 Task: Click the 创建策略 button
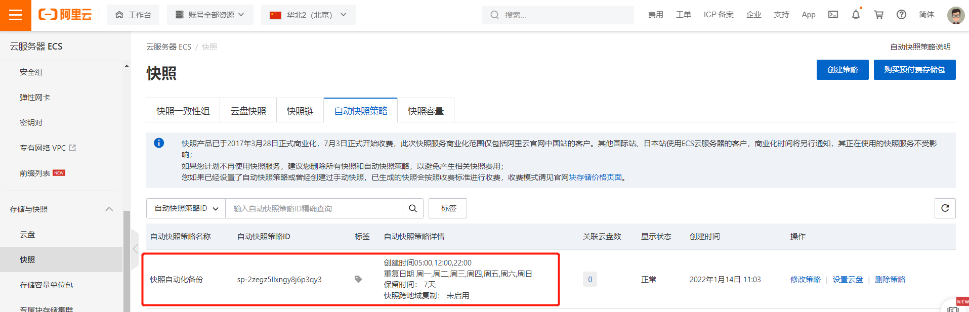842,70
